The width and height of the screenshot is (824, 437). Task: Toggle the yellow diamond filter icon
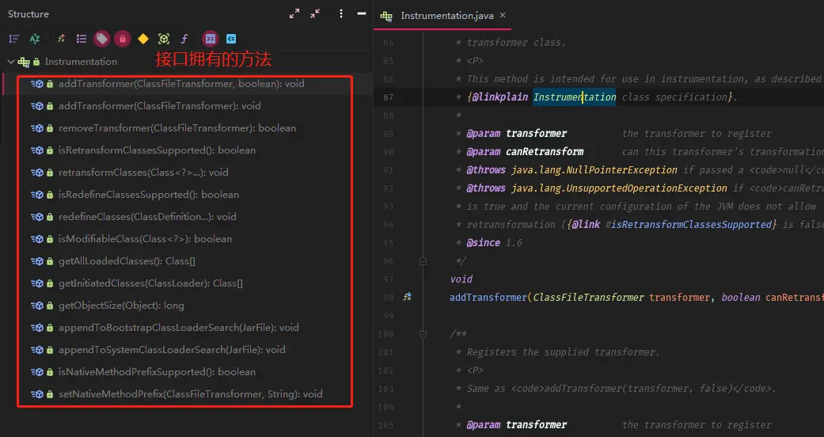143,39
